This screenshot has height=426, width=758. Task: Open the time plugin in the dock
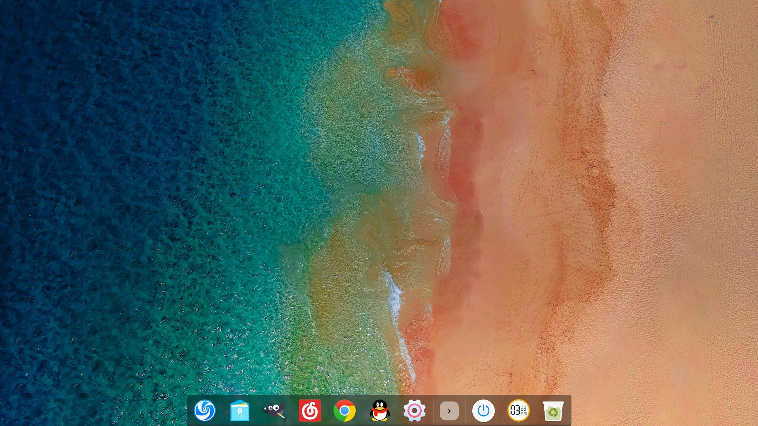(x=518, y=411)
